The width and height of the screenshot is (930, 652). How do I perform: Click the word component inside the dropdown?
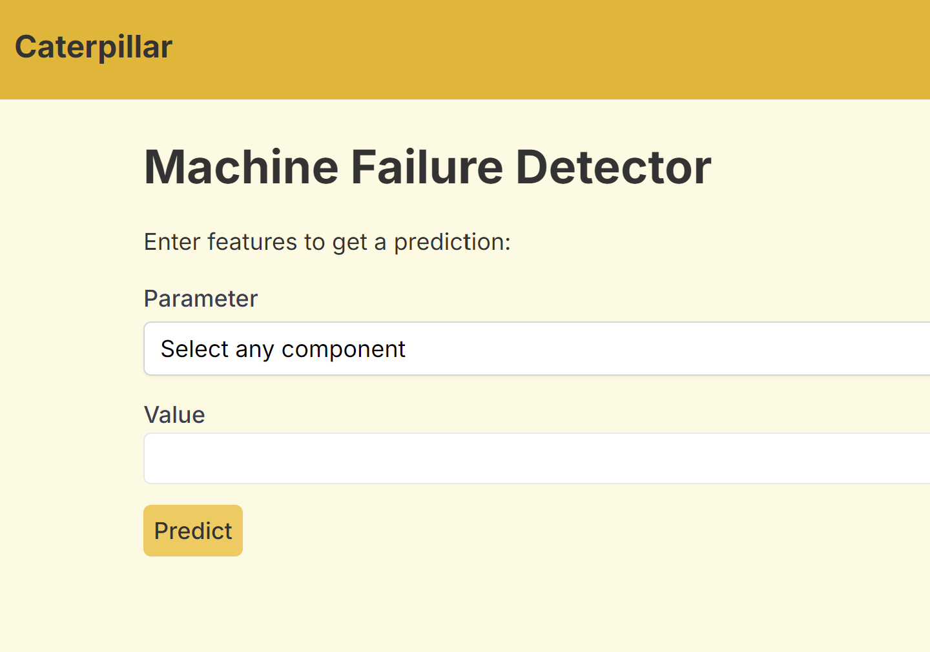click(x=344, y=349)
